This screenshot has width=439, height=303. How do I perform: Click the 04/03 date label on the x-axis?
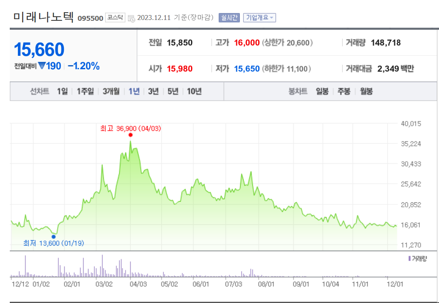pos(138,284)
